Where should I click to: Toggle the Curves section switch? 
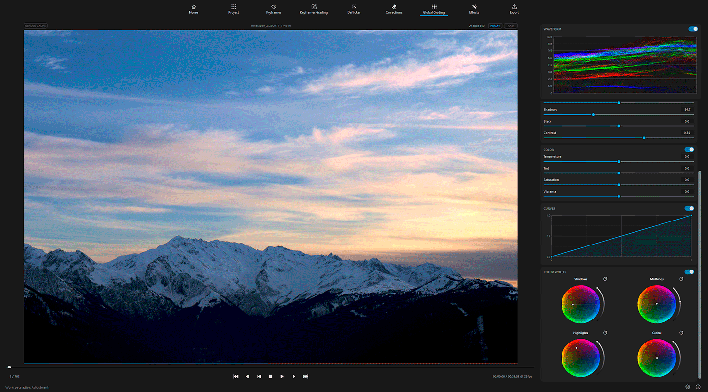[x=689, y=208]
